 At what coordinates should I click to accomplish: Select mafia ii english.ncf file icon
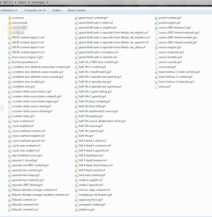pos(76,180)
